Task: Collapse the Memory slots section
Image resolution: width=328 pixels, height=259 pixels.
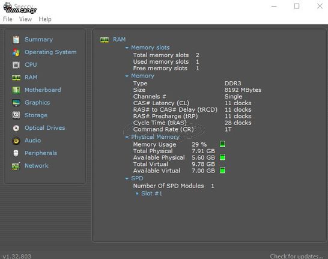Action: click(127, 47)
